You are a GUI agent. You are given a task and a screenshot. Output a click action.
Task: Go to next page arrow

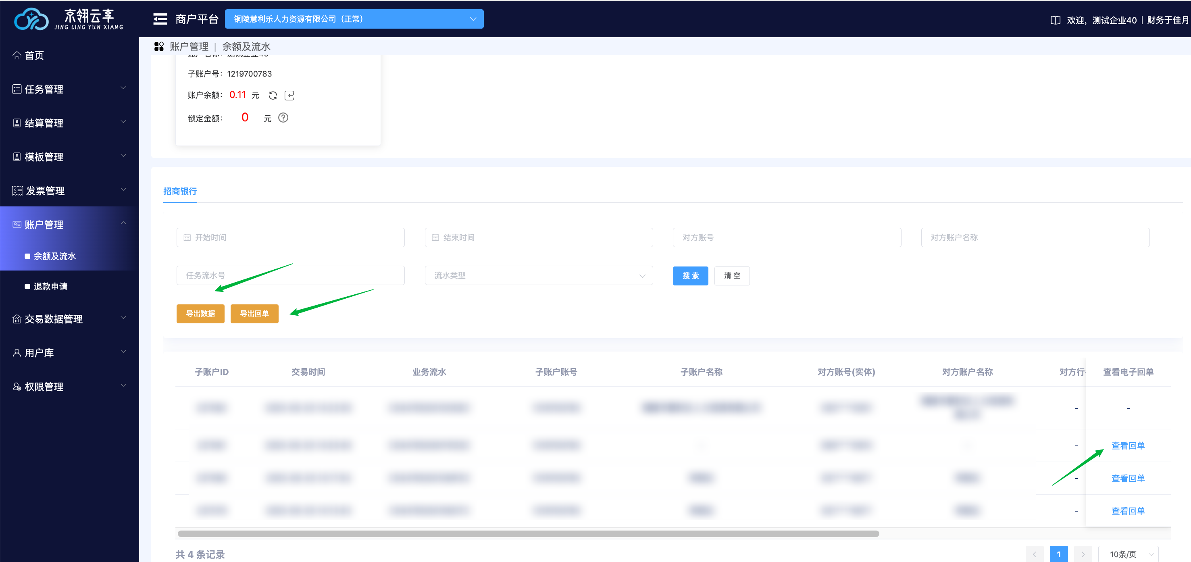pos(1083,554)
